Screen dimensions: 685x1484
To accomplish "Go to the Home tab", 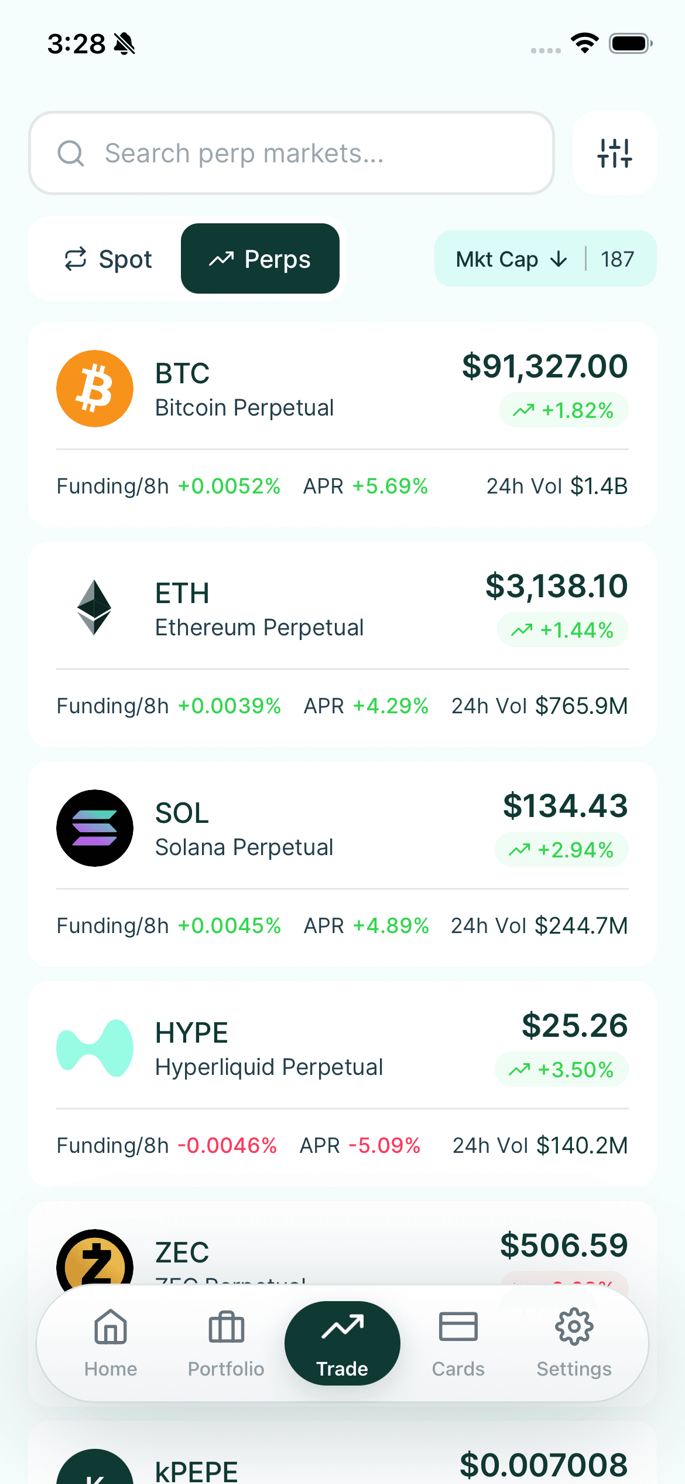I will 111,1342.
